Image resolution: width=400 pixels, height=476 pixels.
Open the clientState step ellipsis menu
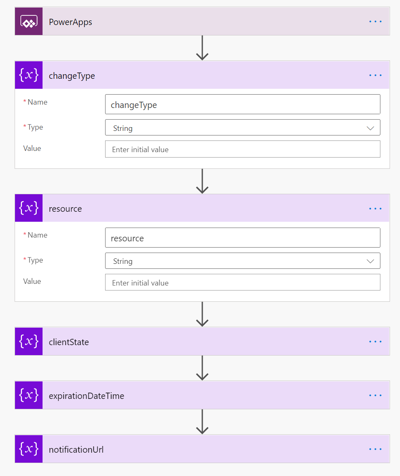(375, 341)
